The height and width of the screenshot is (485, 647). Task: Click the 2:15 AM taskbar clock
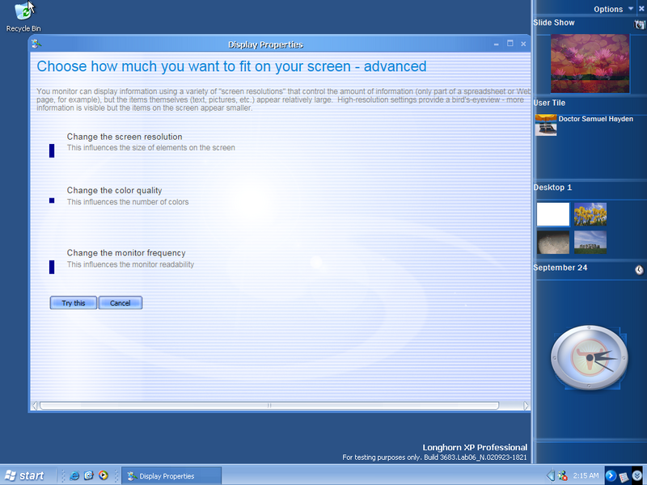coord(586,475)
